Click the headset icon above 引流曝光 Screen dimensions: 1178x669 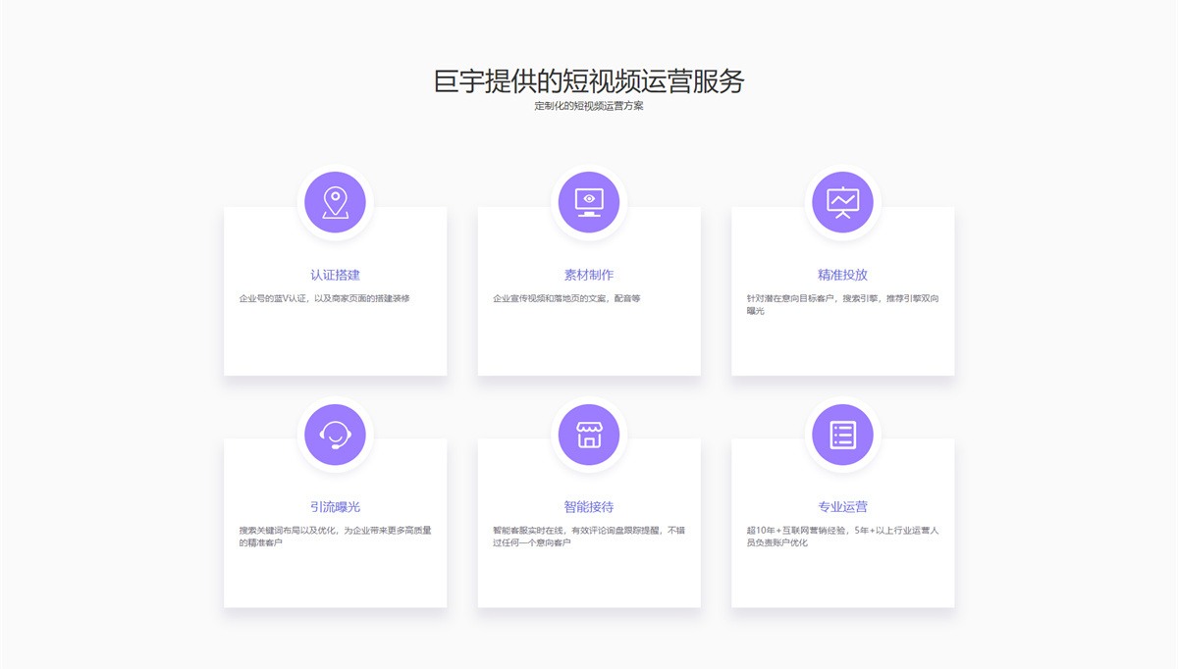335,435
